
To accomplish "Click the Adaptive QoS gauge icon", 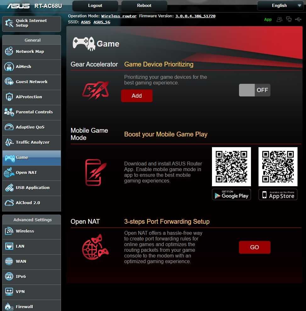I will (9, 127).
